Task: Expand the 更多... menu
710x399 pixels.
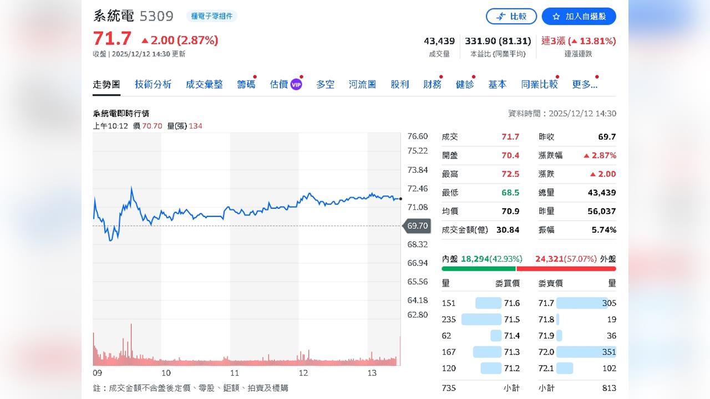Action: [x=584, y=84]
